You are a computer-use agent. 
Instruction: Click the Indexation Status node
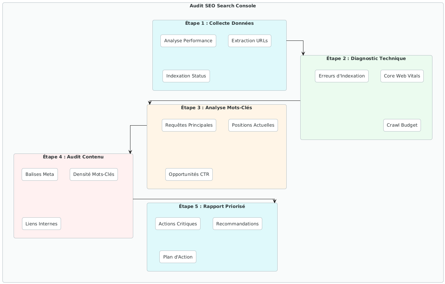coord(186,76)
